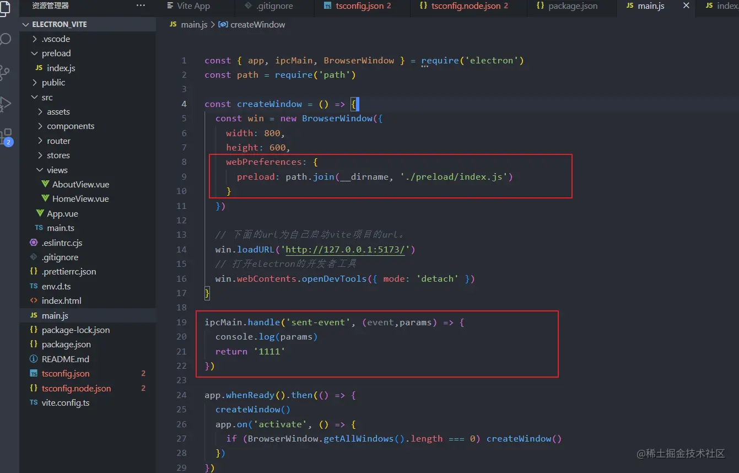Click 'webPreferences' on line 8
The width and height of the screenshot is (739, 473).
click(264, 162)
